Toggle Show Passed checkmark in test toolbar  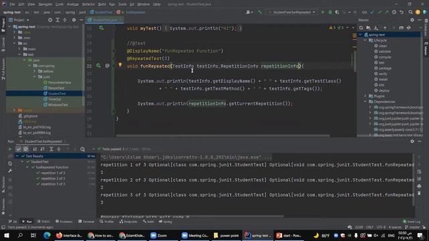tap(18, 149)
